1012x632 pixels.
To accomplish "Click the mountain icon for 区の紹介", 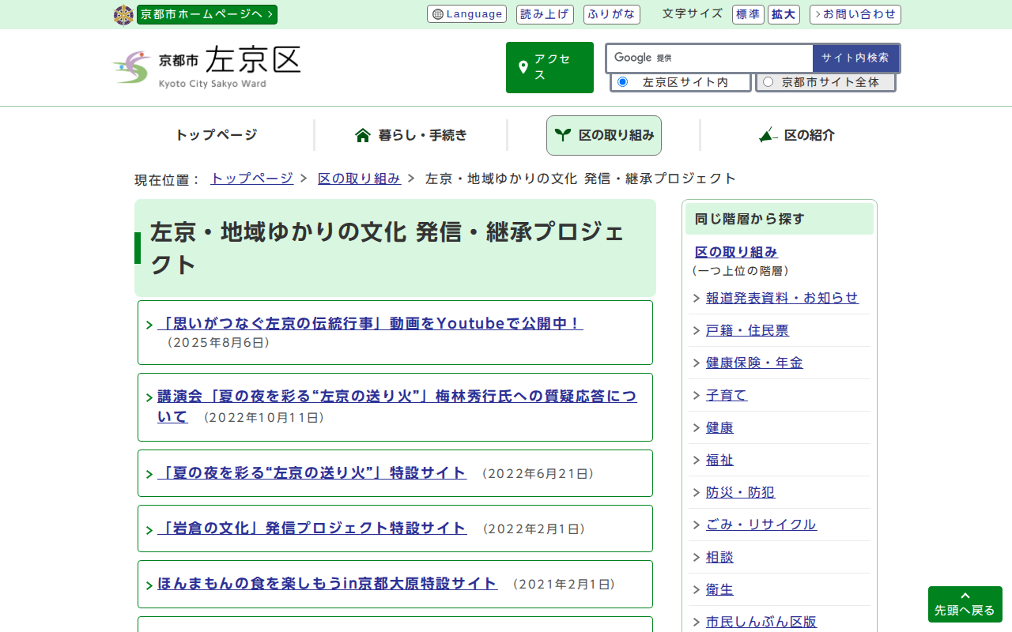I will point(768,135).
